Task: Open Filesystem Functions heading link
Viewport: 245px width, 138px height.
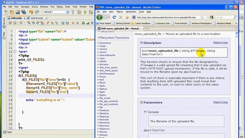Action: pyautogui.click(x=114, y=38)
